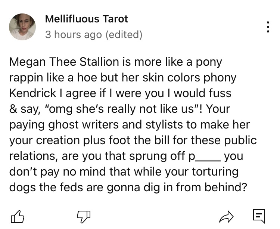Click the commenter's profile picture
The width and height of the screenshot is (280, 229).
[x=22, y=27]
